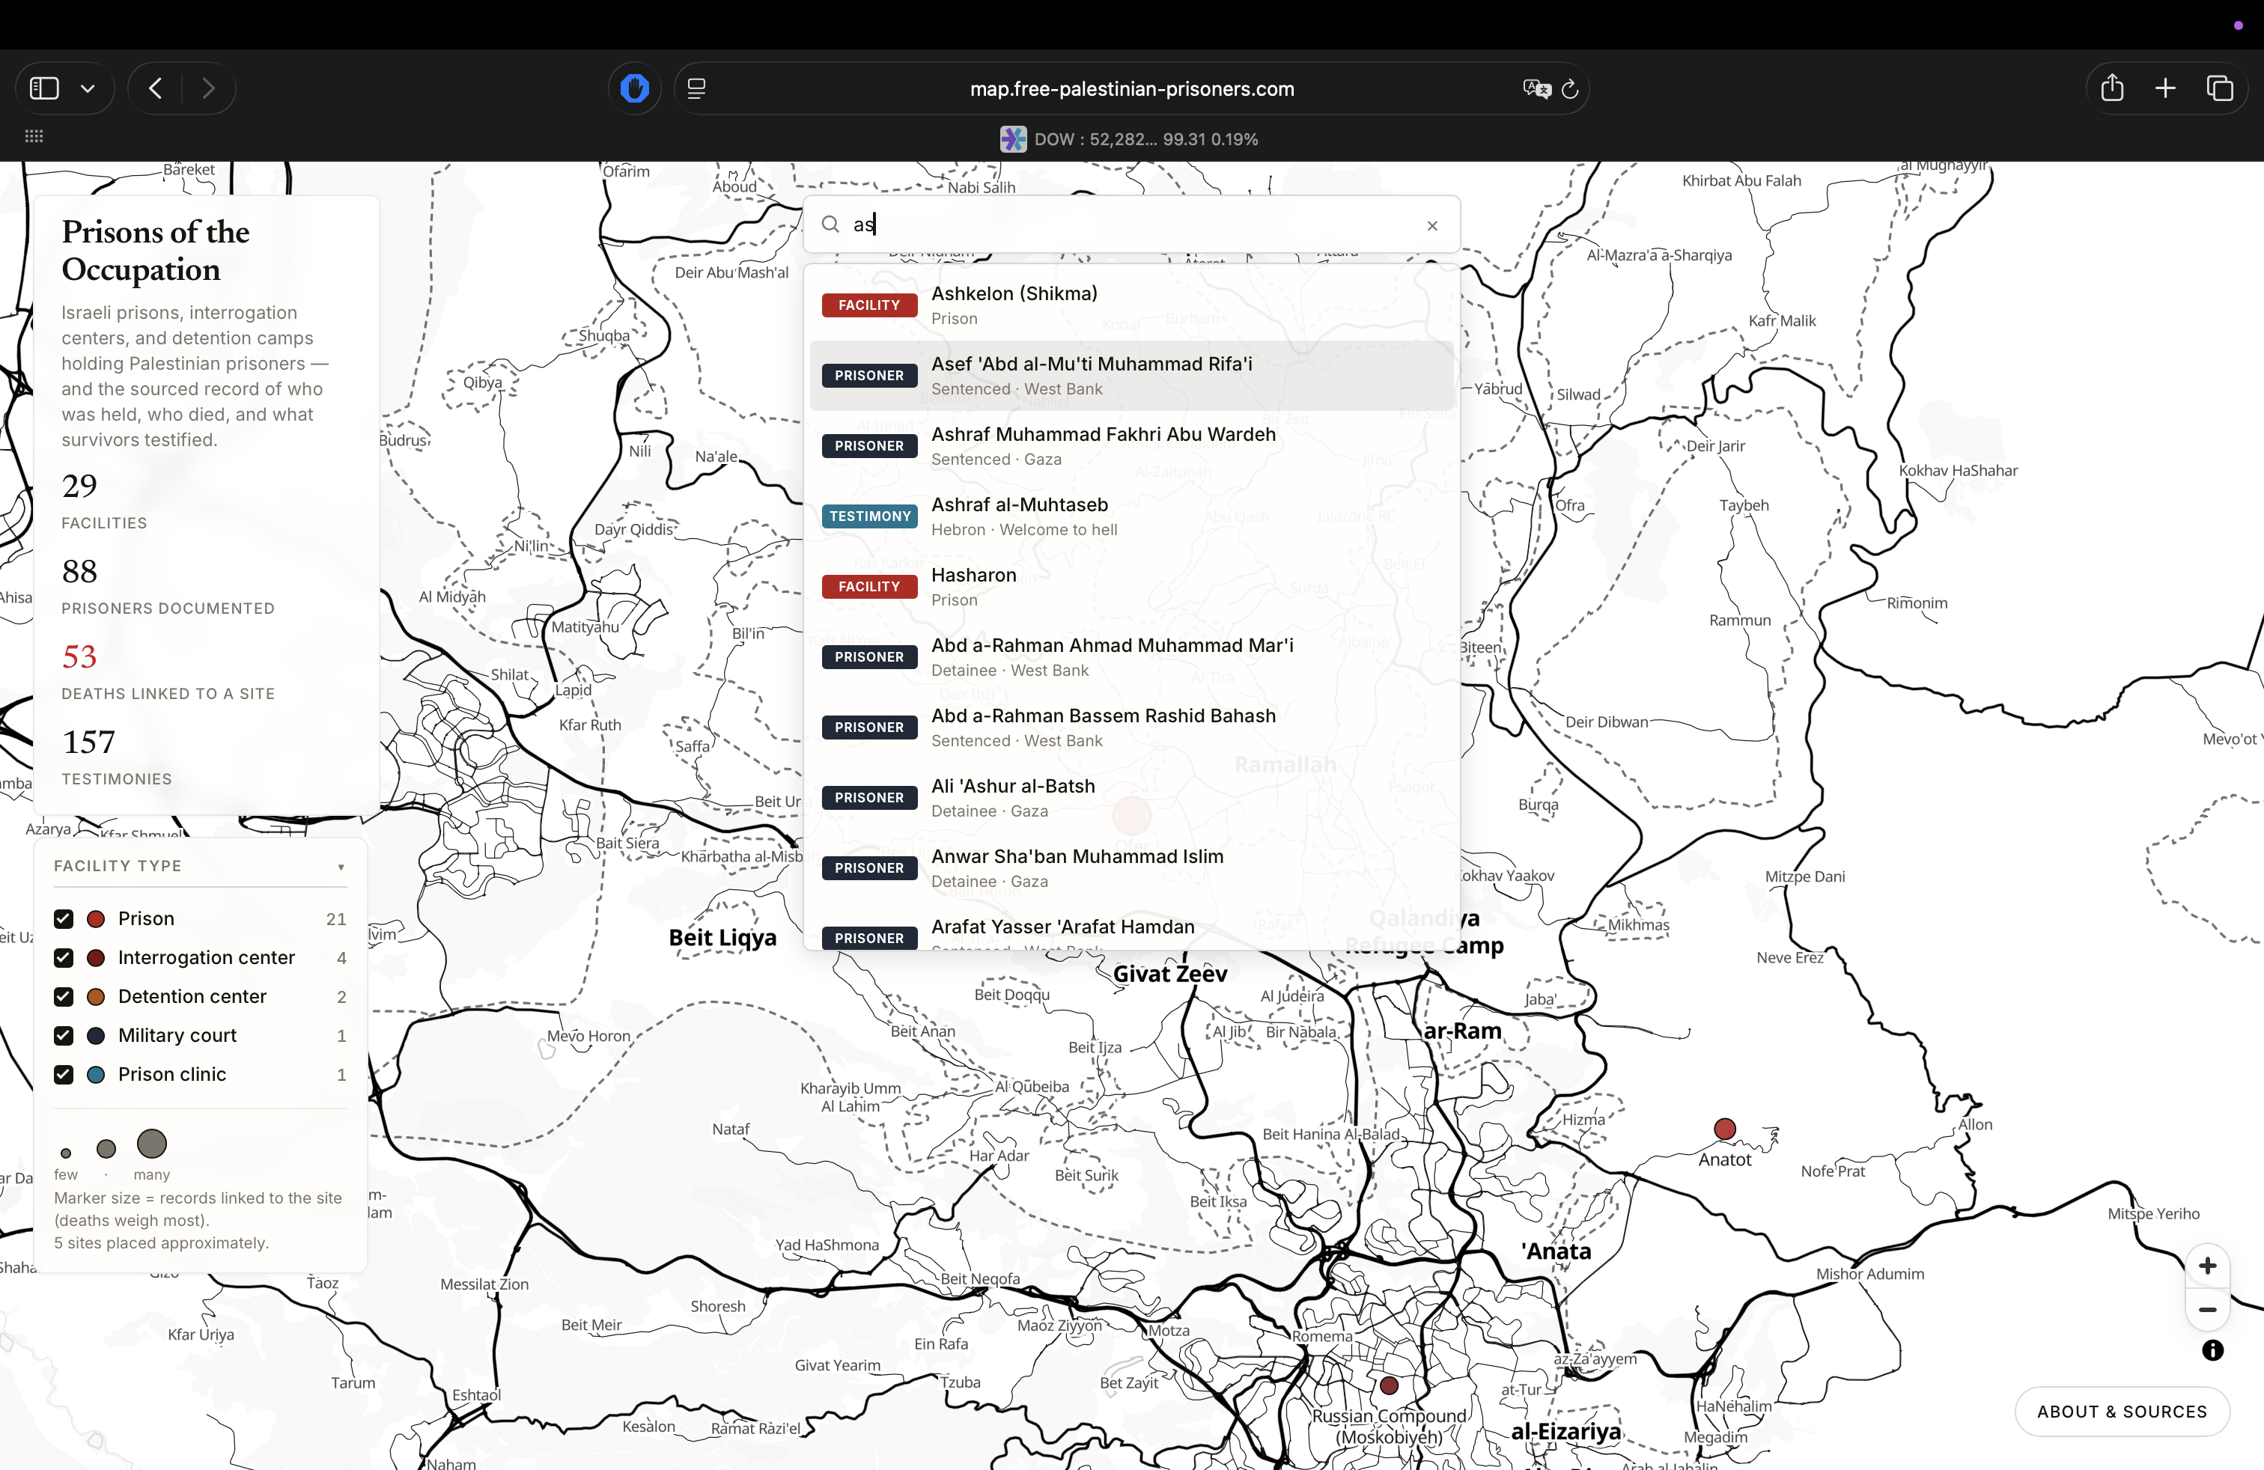Select Abd a-Rahman Ahmad Muhammad Mar'i result
Image resolution: width=2264 pixels, height=1470 pixels.
point(1132,657)
